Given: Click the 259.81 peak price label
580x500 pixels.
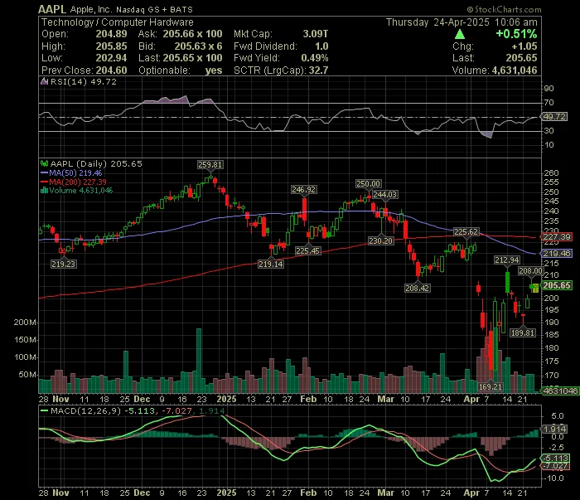Looking at the screenshot, I should click(210, 165).
